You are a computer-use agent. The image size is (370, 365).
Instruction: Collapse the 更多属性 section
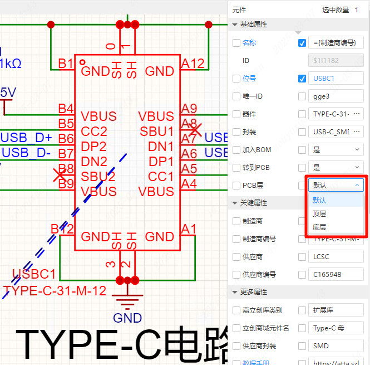click(234, 292)
